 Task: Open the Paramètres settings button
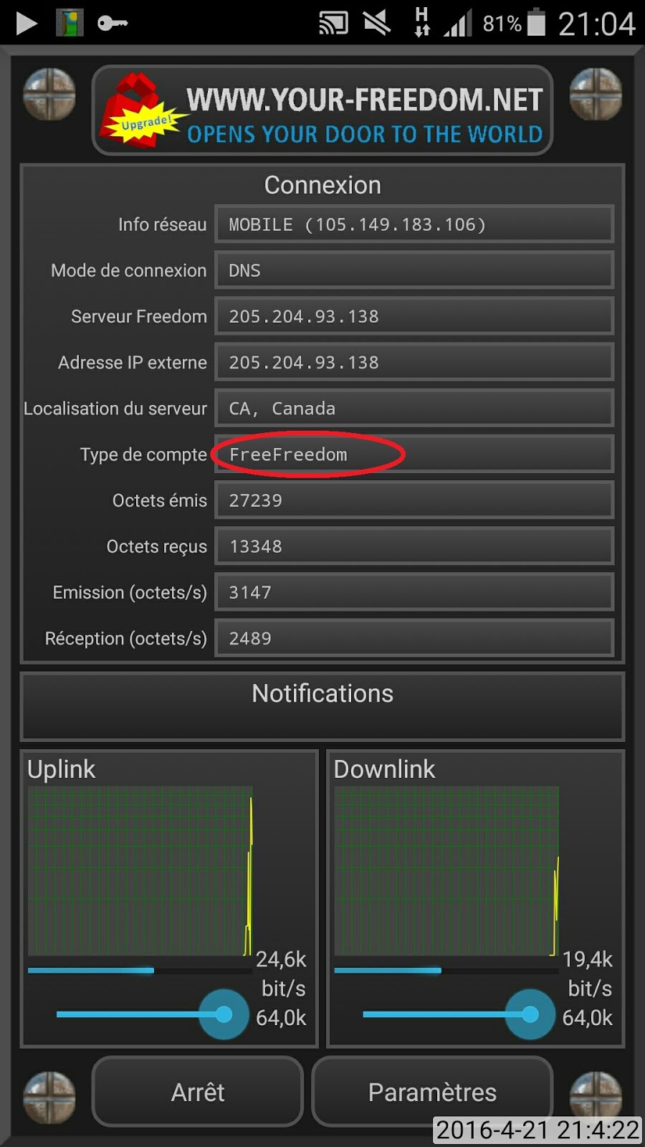432,1092
